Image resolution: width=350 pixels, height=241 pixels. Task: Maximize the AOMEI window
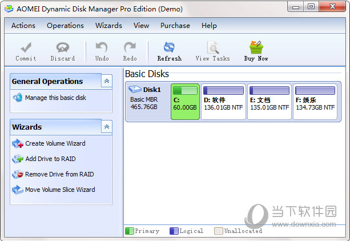(311, 7)
